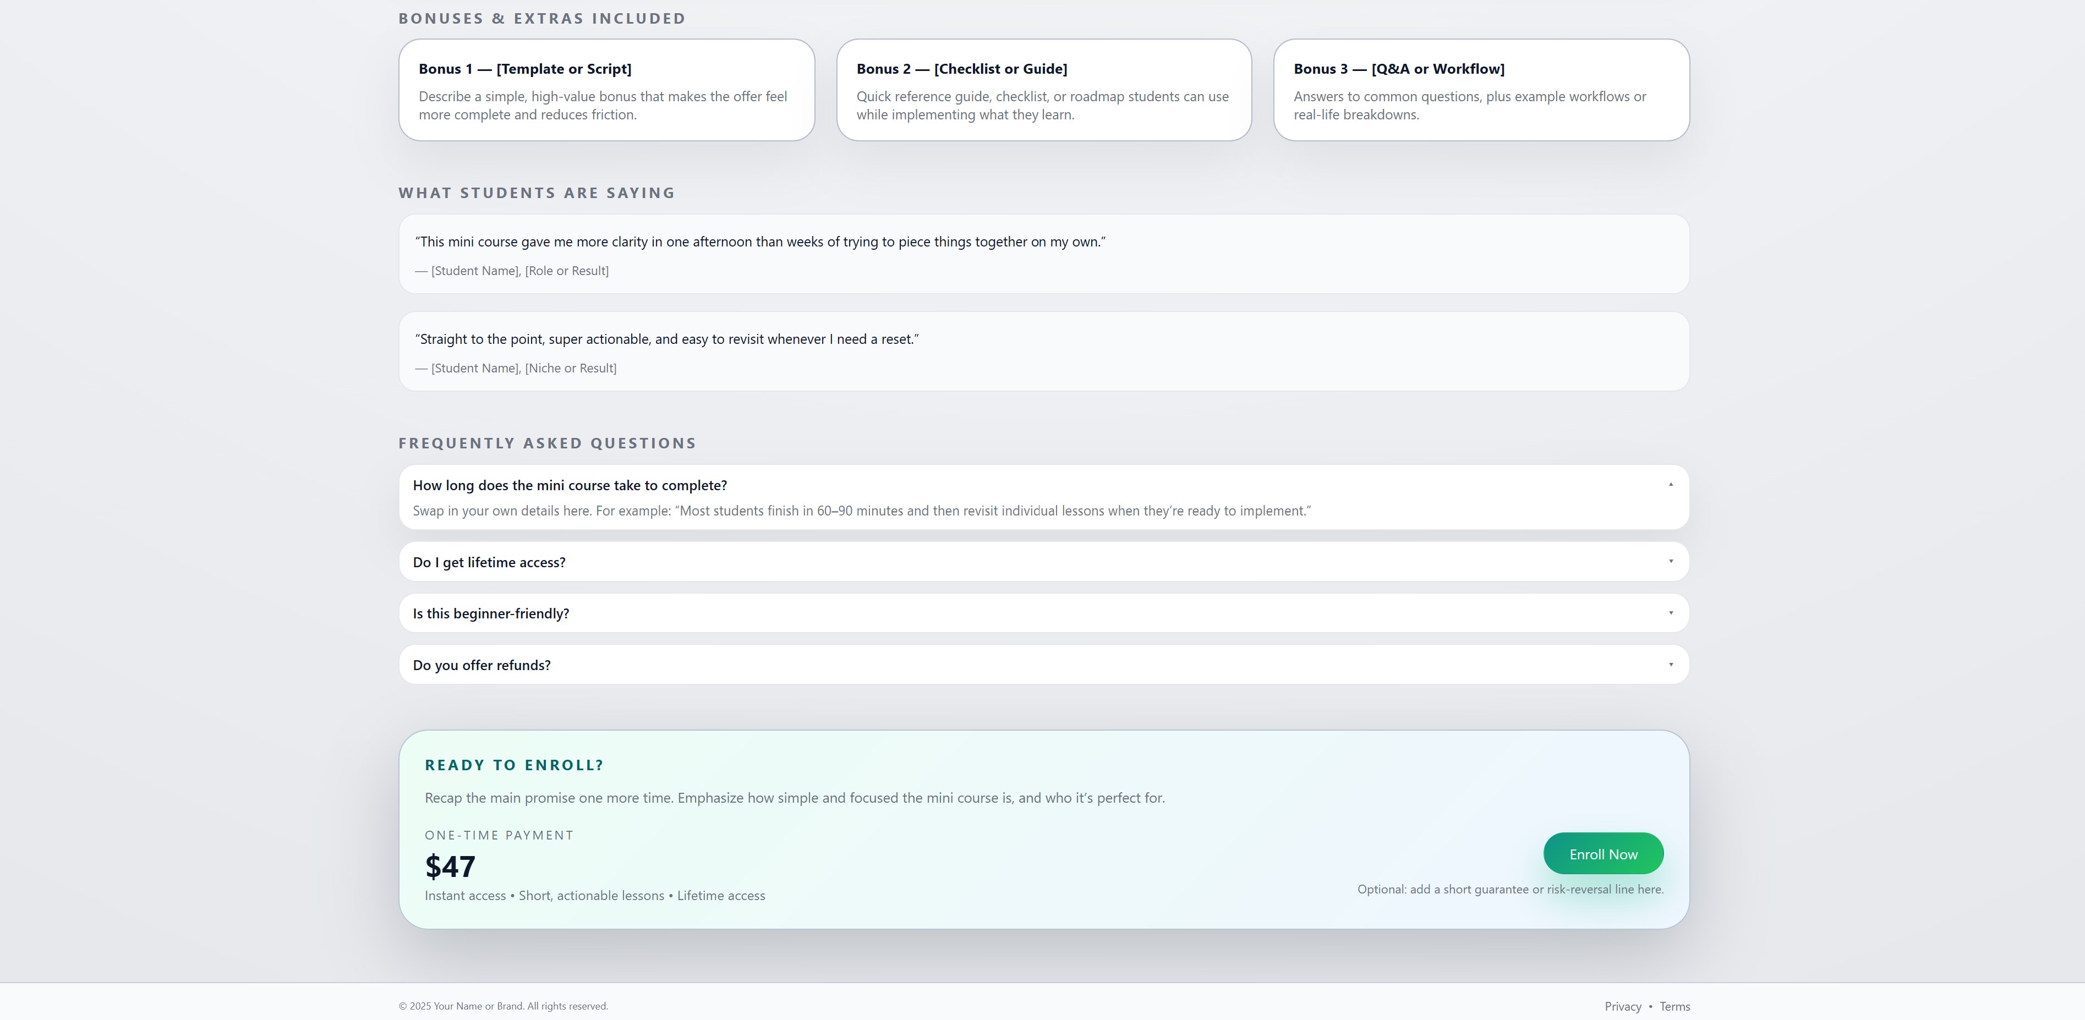
Task: Click the FAQ answer text about 60–90 minutes
Action: [x=861, y=511]
